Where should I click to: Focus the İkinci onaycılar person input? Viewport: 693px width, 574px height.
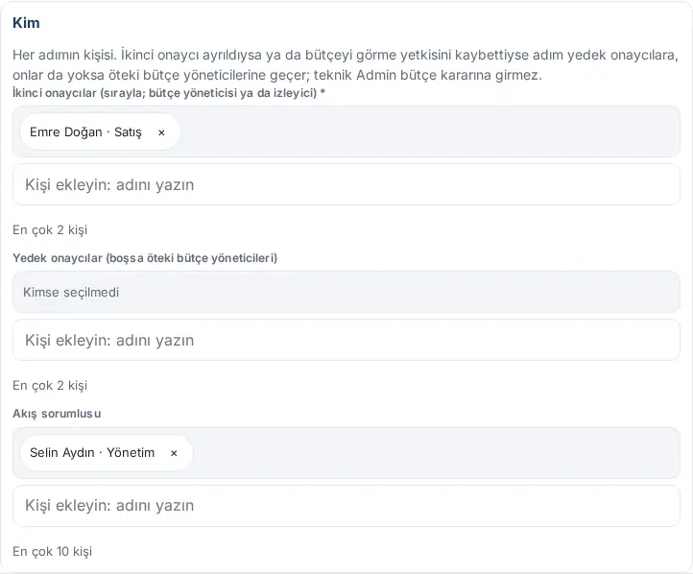click(346, 184)
